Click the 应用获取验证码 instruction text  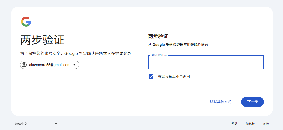coord(196,45)
